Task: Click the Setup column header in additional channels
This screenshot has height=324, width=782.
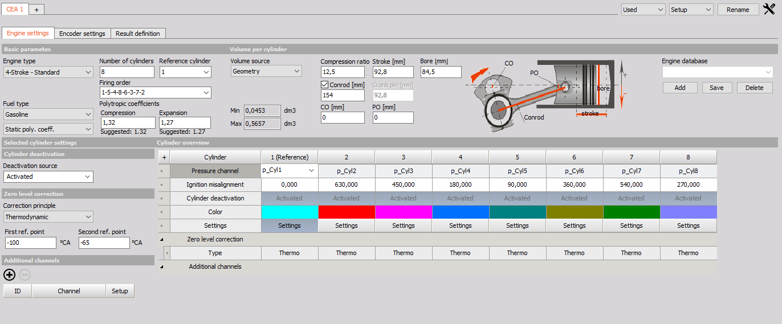Action: [120, 291]
